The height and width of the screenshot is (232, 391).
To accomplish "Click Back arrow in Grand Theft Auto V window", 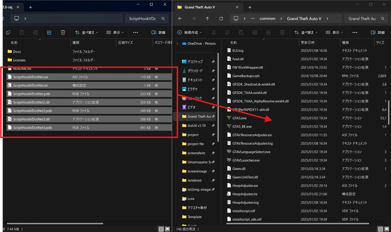I will click(x=180, y=19).
